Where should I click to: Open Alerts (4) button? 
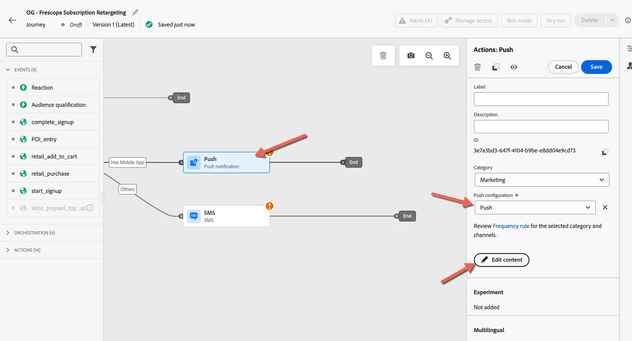click(x=416, y=20)
